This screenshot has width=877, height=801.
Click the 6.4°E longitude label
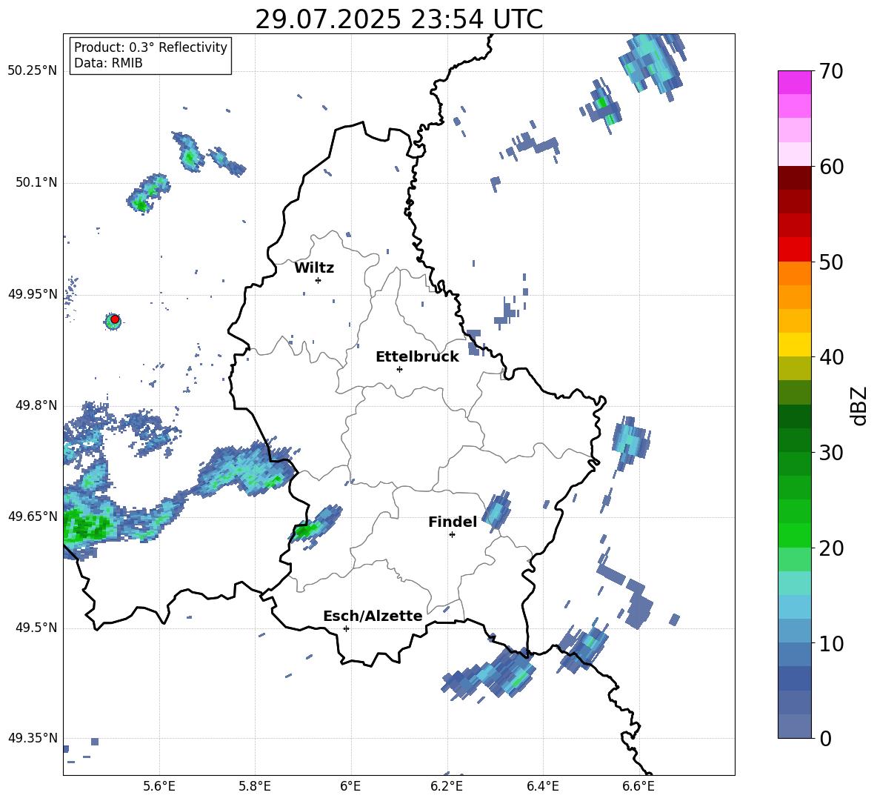[542, 786]
